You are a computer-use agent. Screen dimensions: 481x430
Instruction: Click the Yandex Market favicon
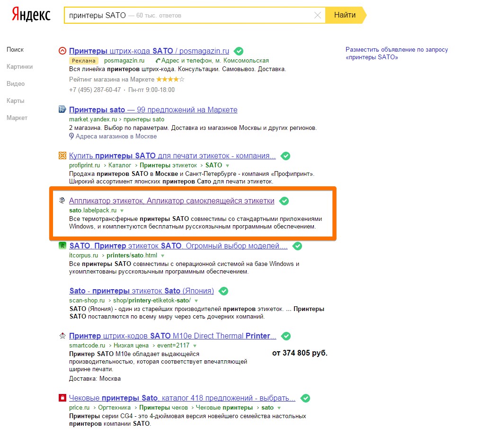(x=62, y=109)
